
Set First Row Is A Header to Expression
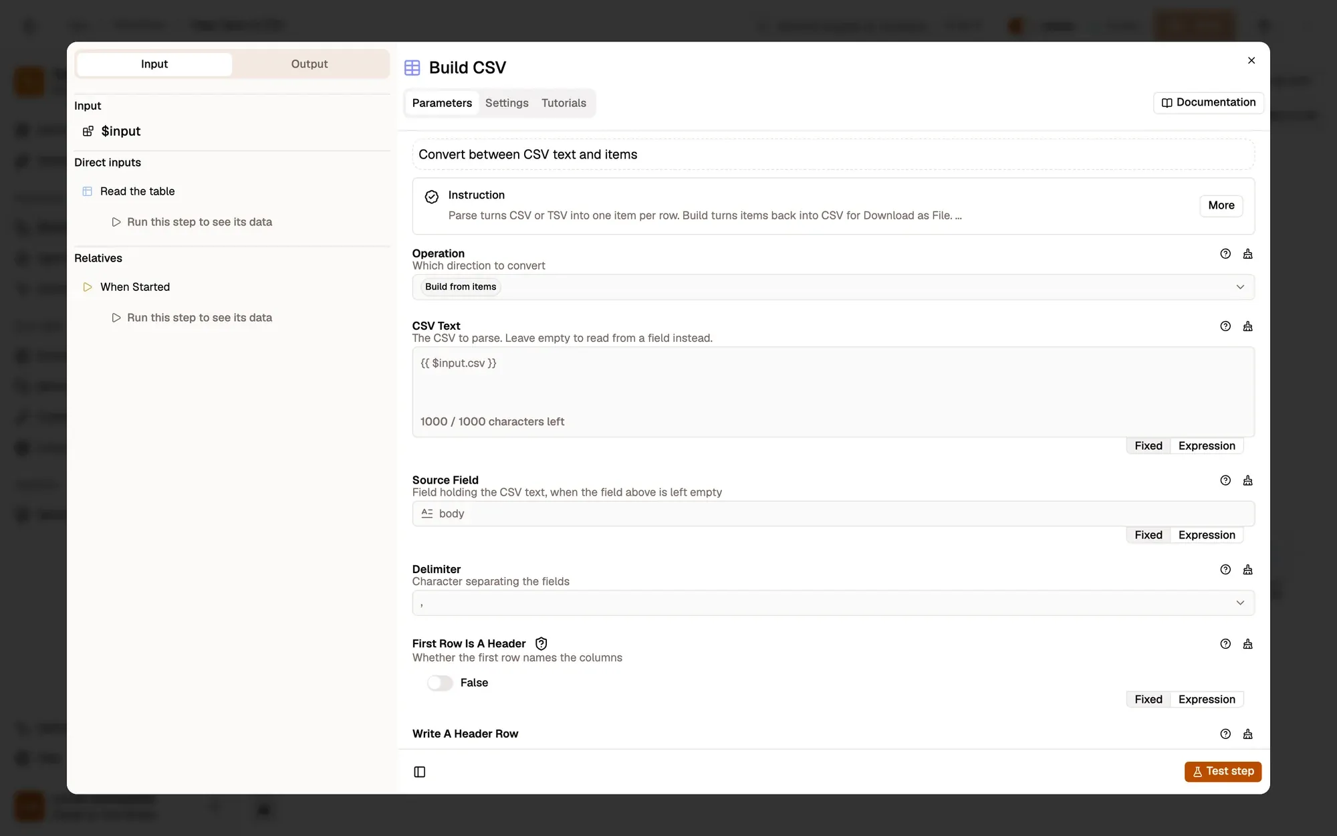[x=1207, y=700]
